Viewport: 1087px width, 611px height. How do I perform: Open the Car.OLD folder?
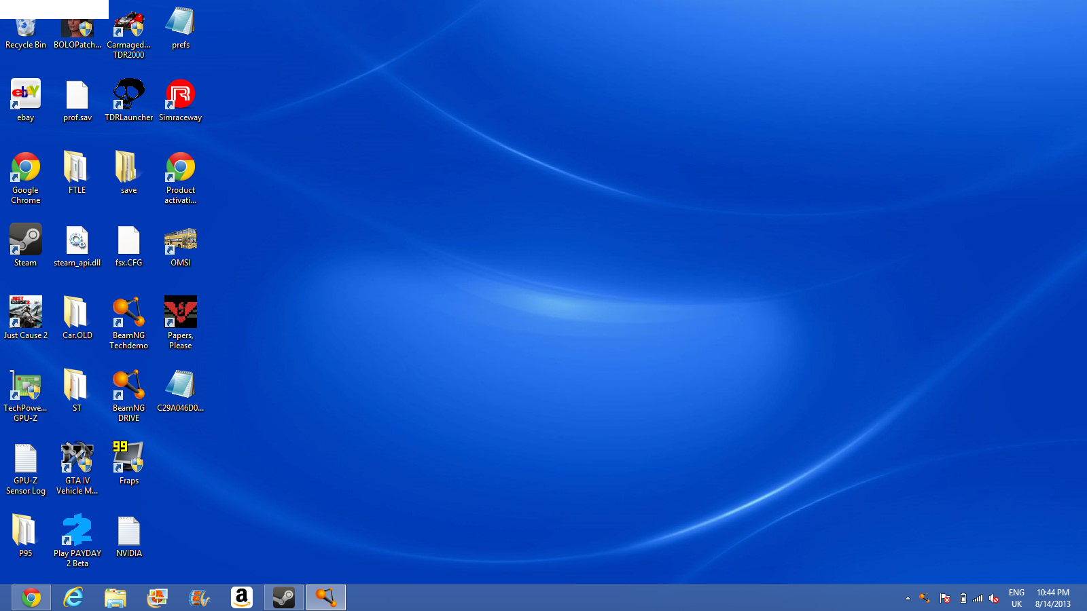pyautogui.click(x=77, y=318)
